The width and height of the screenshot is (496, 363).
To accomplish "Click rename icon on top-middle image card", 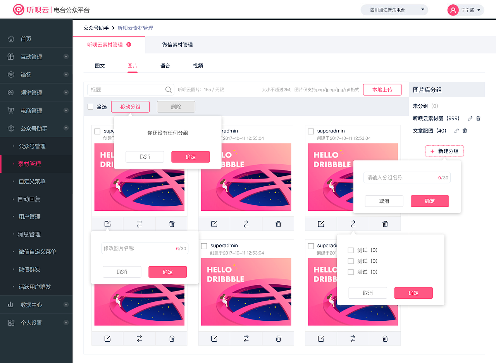I will click(x=214, y=224).
